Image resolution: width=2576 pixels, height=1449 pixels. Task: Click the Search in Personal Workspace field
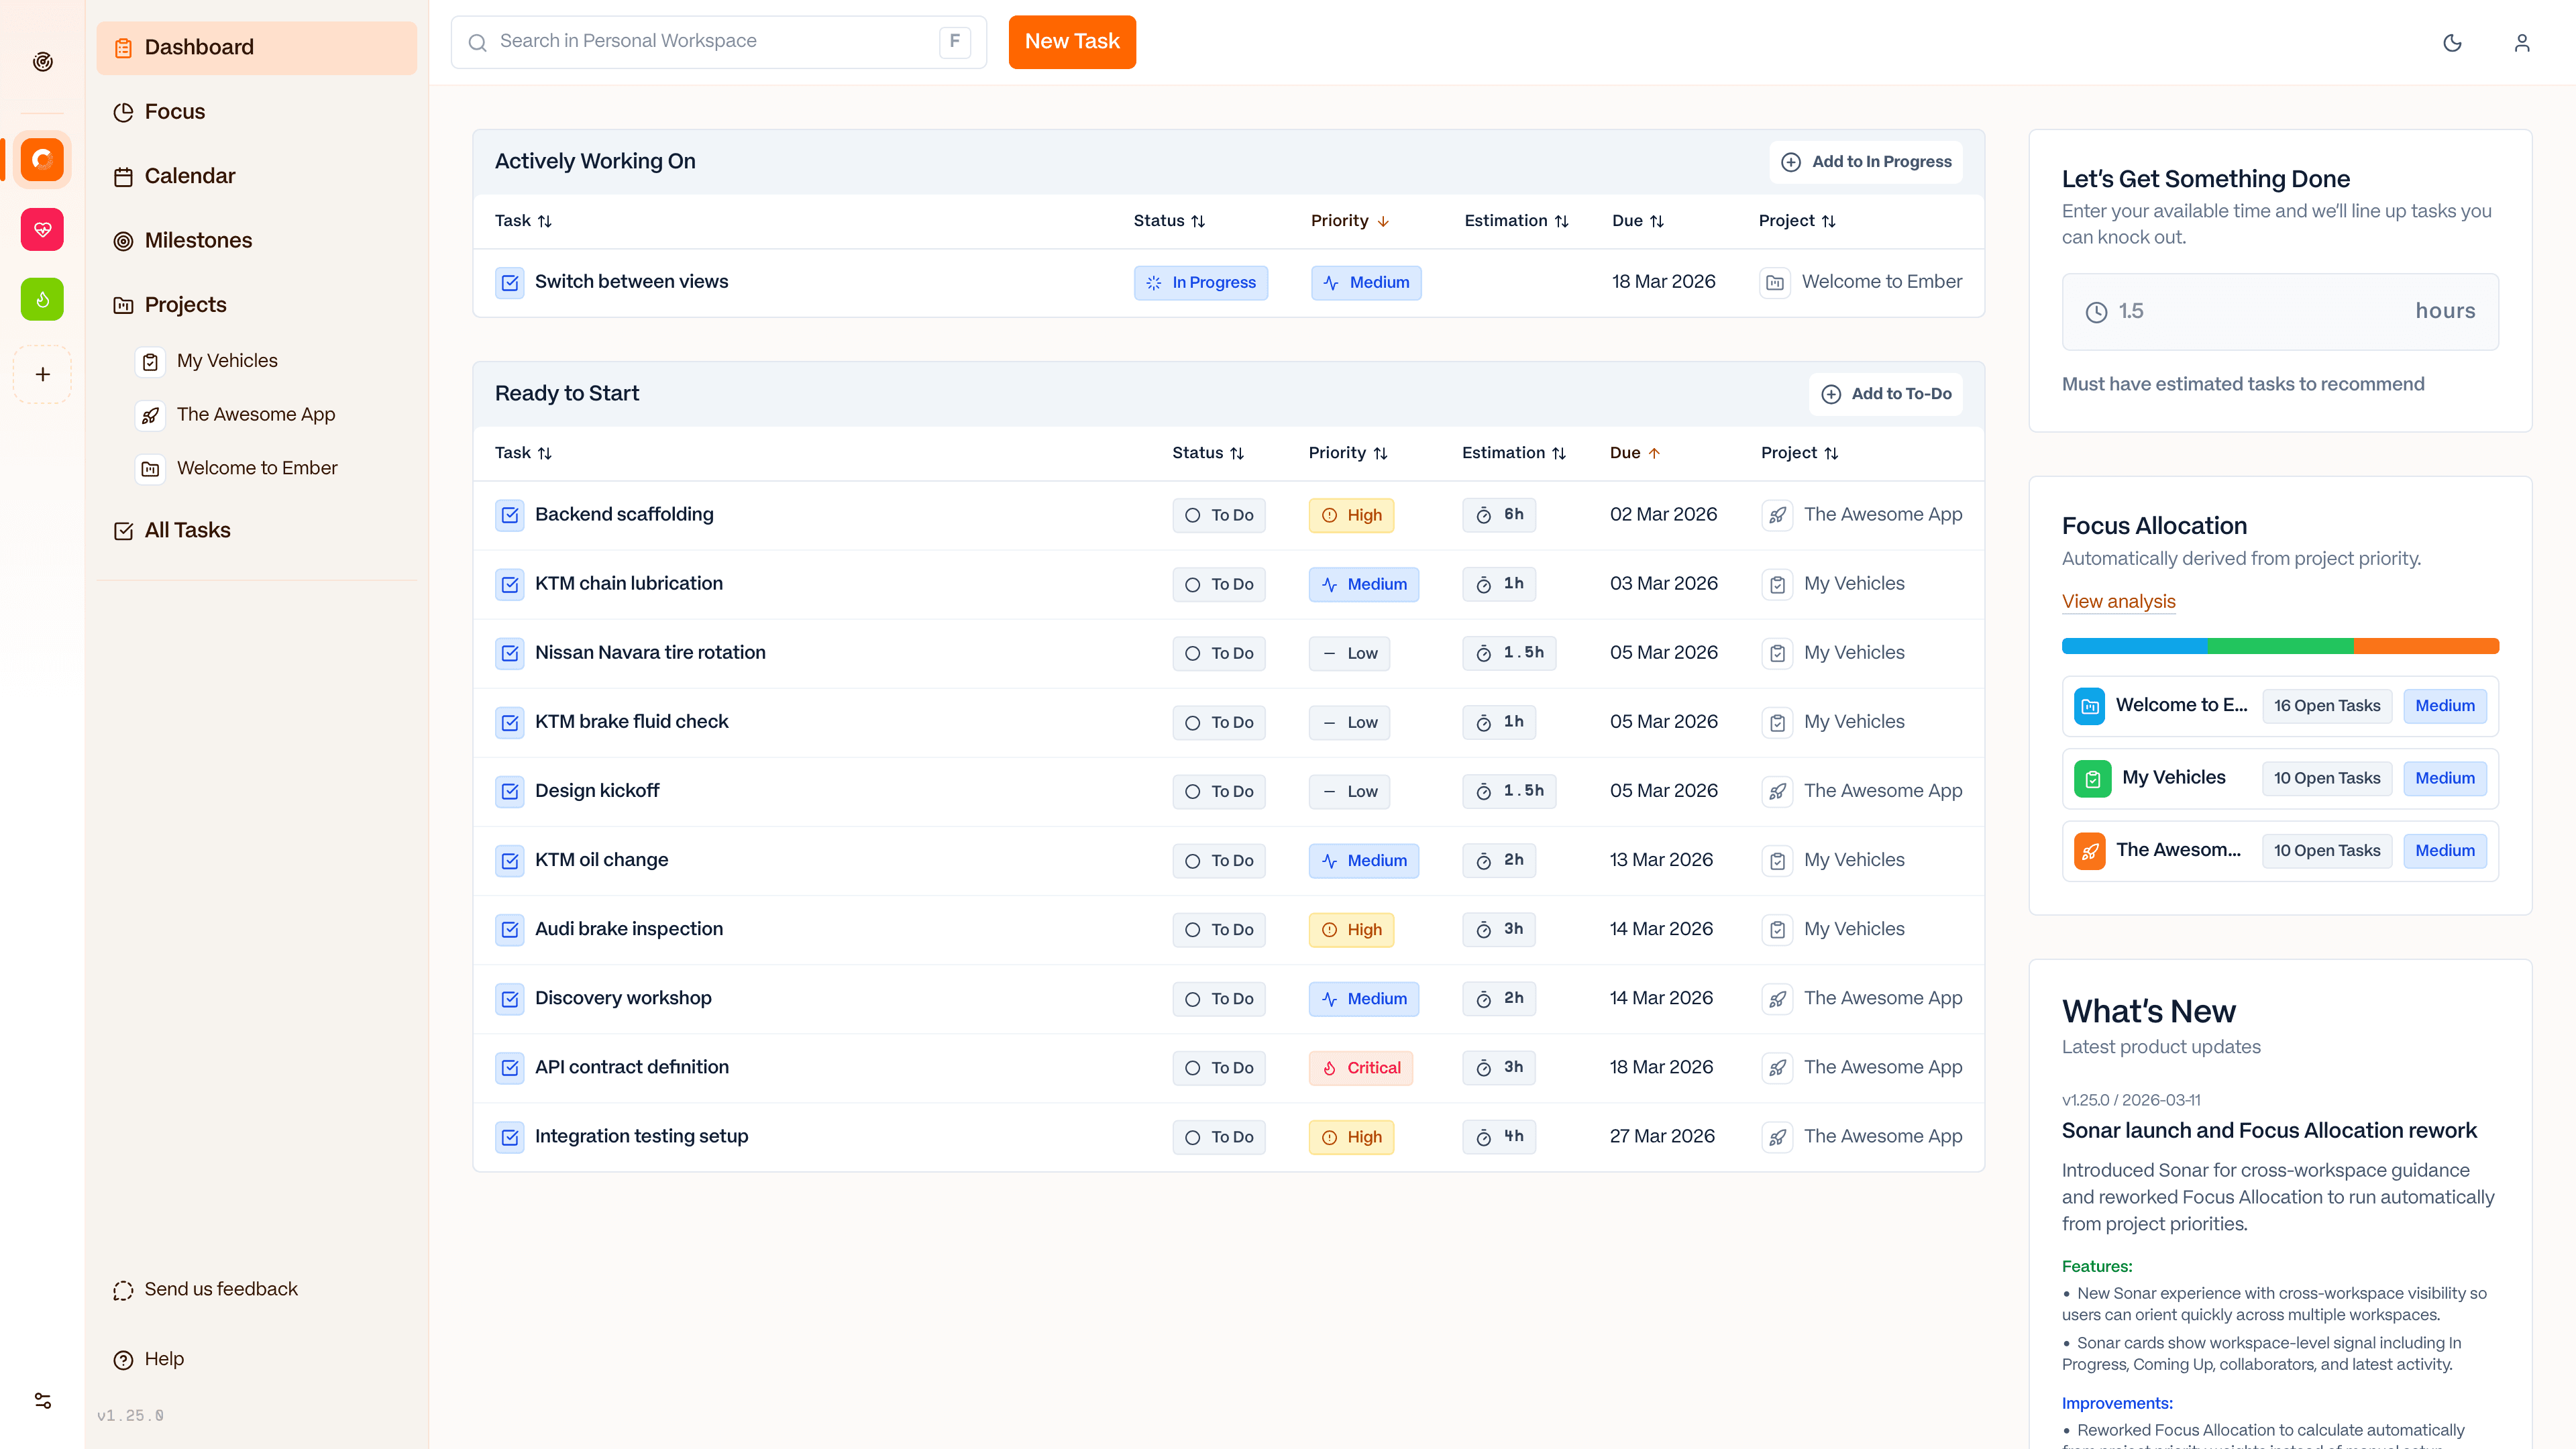pos(700,41)
